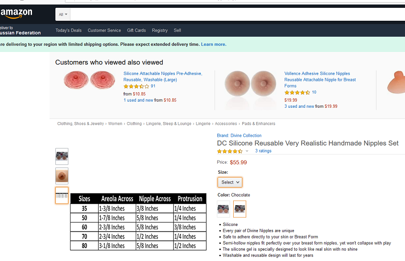Click the "3 used and new" offers link

click(299, 106)
